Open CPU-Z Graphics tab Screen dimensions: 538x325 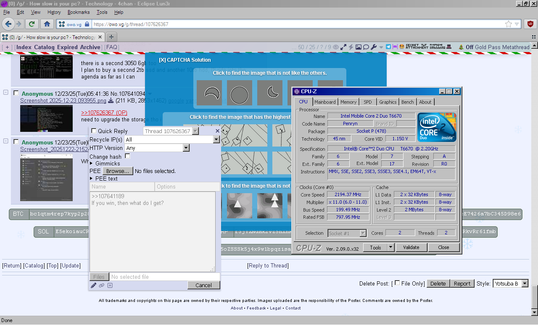pos(388,102)
